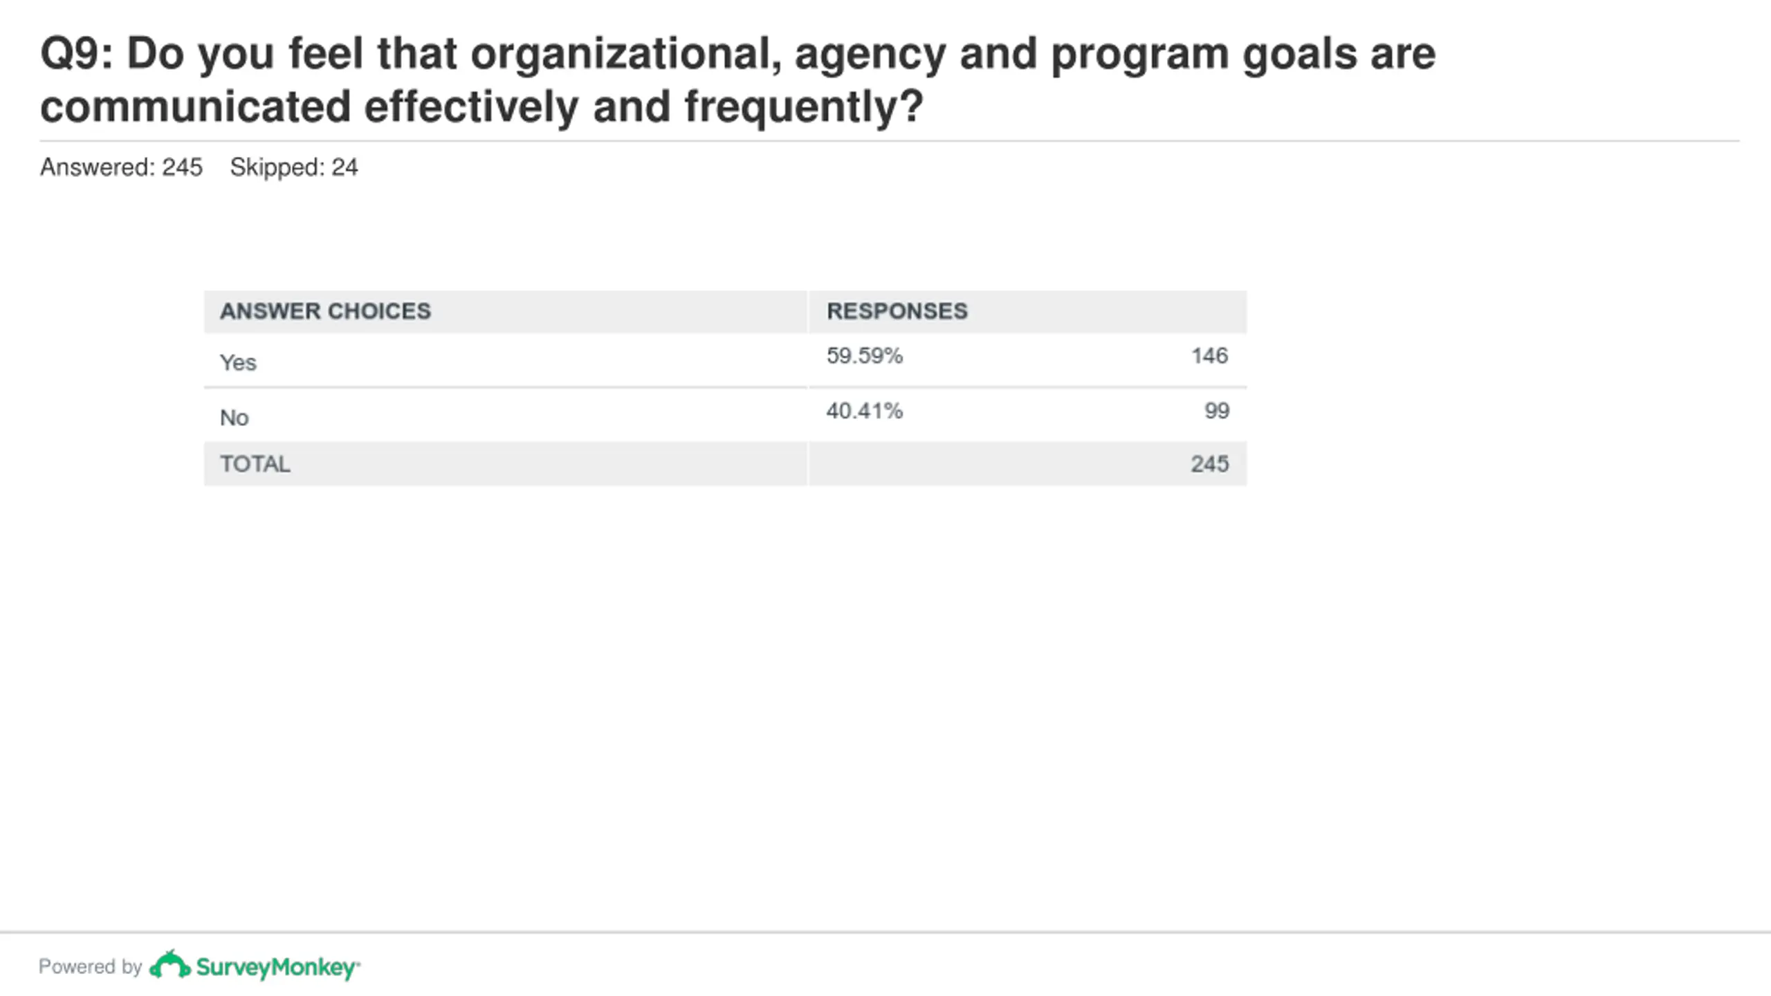
Task: Click the SurveyMonkey logo icon
Action: [x=170, y=964]
